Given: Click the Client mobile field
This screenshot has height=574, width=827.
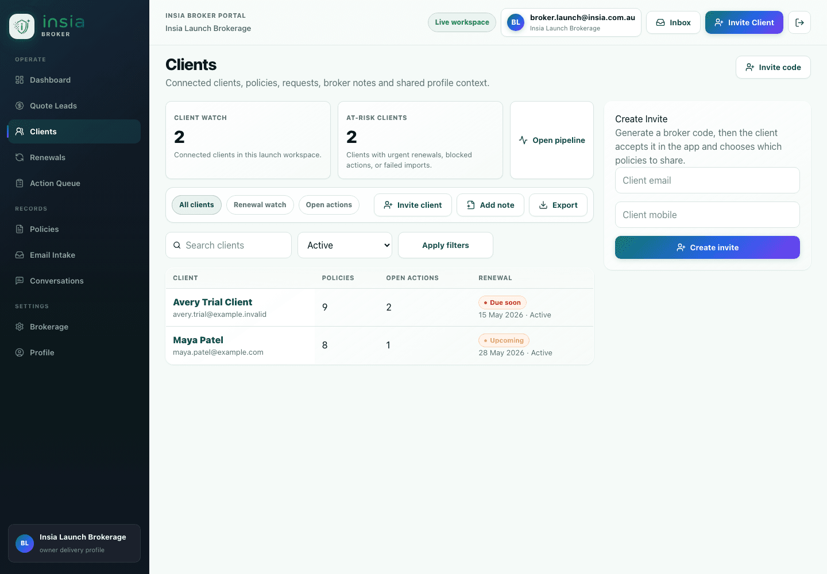Looking at the screenshot, I should pos(708,215).
